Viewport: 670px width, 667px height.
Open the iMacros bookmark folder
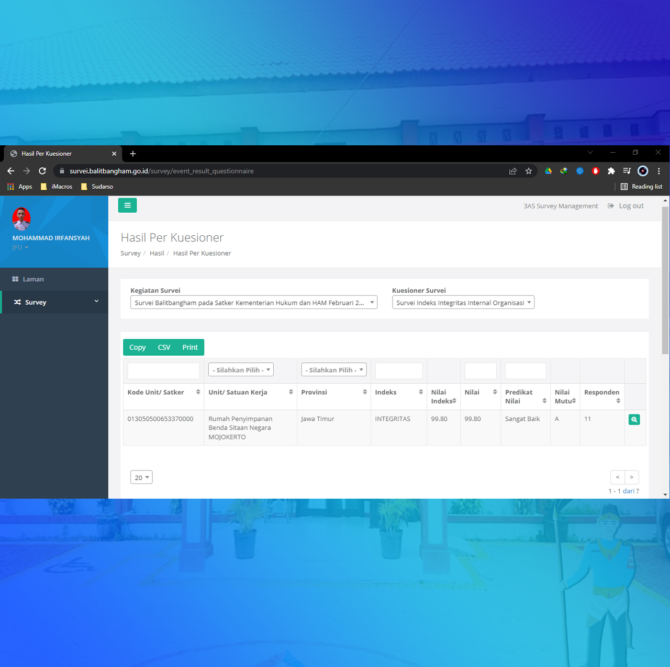(x=57, y=187)
